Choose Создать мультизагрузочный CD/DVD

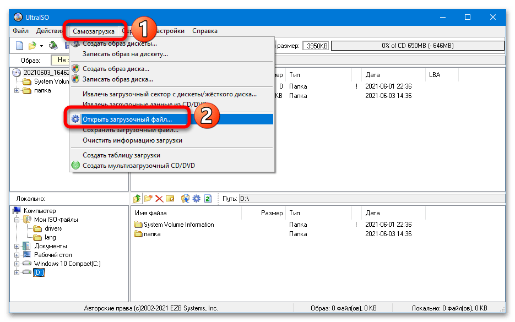(x=172, y=166)
